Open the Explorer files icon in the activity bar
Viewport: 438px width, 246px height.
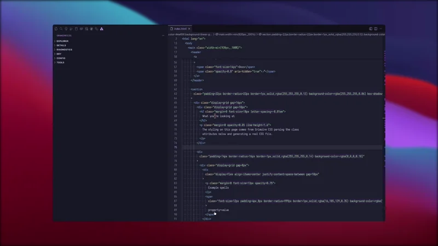click(56, 29)
